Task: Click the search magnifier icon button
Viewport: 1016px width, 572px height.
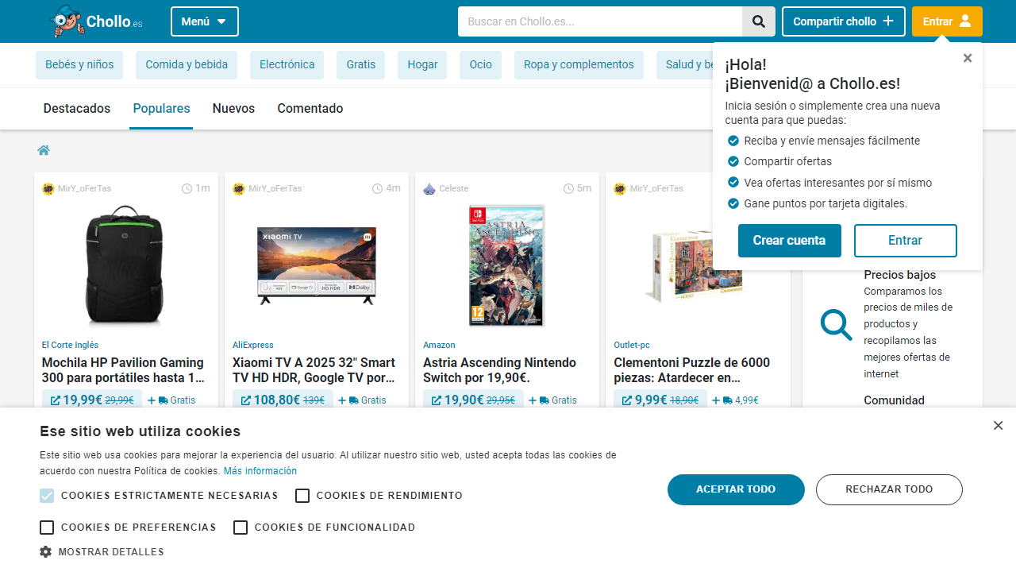Action: point(758,21)
